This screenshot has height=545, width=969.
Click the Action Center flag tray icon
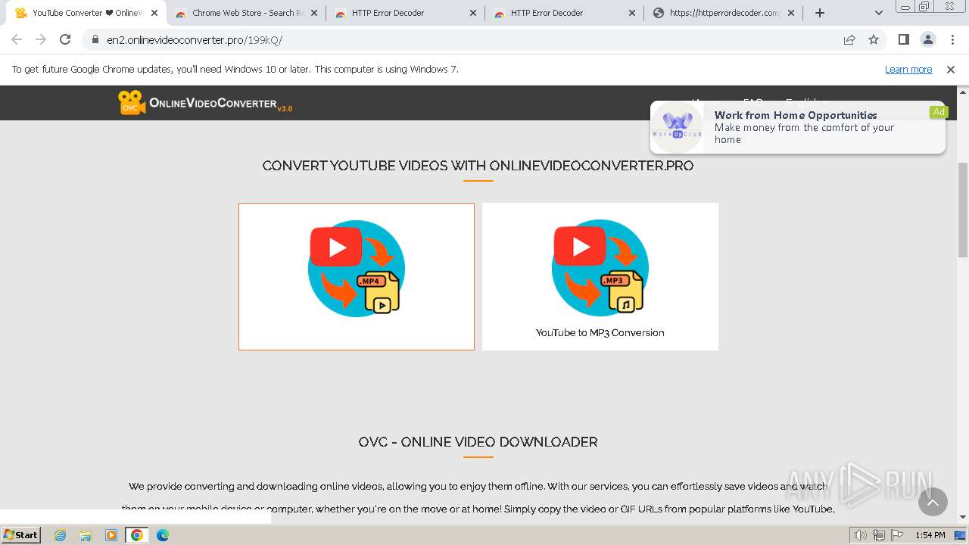pyautogui.click(x=896, y=535)
